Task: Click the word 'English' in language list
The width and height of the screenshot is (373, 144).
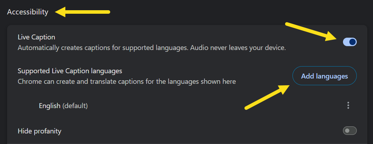Action: click(x=49, y=106)
